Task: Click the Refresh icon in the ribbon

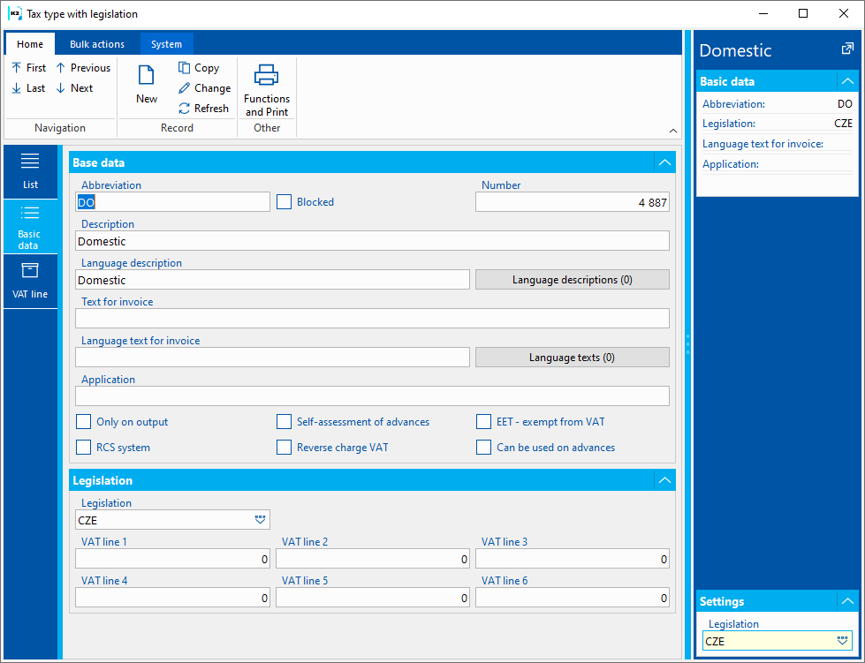Action: point(185,109)
